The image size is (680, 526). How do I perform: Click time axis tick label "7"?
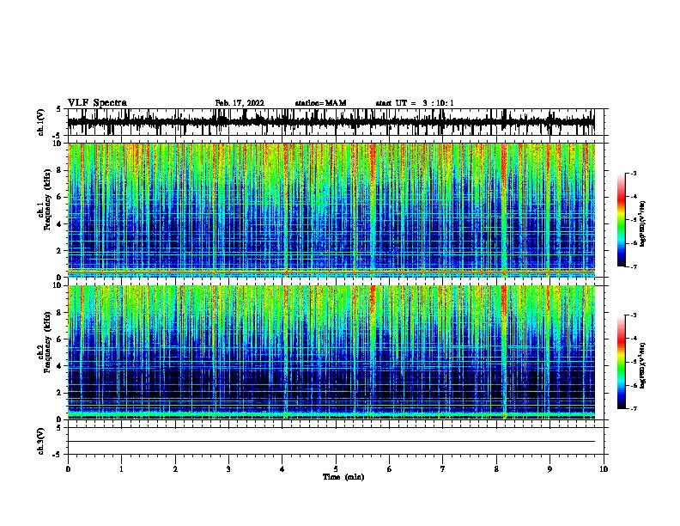click(x=443, y=468)
